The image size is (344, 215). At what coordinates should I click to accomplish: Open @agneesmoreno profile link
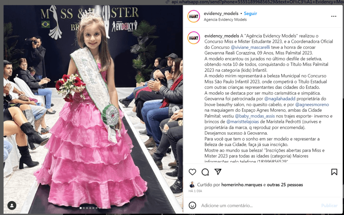[x=312, y=104]
